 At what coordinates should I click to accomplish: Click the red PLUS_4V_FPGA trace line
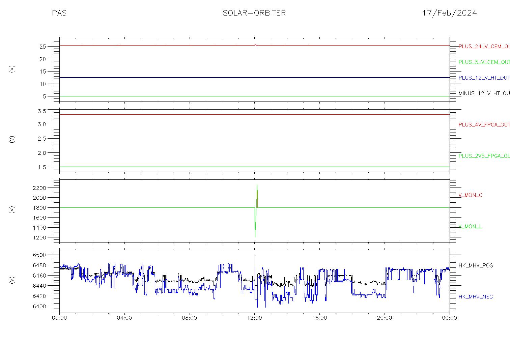(254, 114)
